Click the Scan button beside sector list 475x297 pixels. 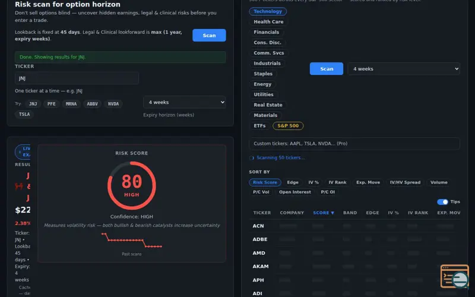(x=326, y=69)
